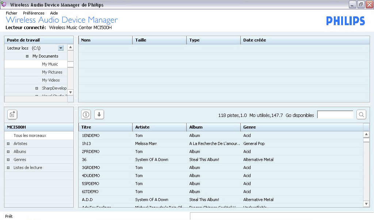The width and height of the screenshot is (374, 220).
Task: Open the Aide menu
Action: [54, 13]
